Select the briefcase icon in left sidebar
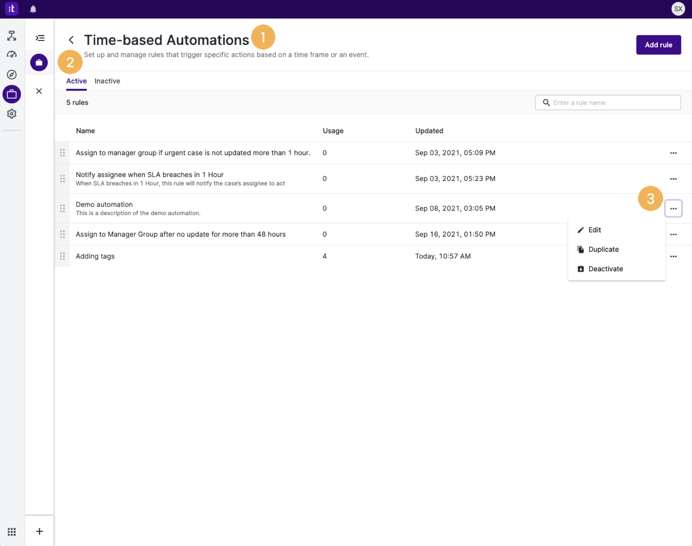The image size is (692, 546). (x=12, y=94)
